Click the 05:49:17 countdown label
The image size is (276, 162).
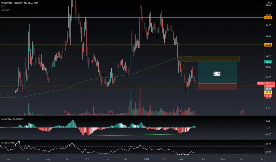click(x=270, y=86)
